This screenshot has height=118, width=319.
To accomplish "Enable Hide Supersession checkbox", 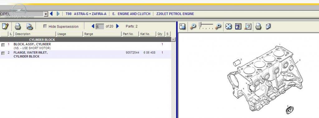I will click(45, 26).
